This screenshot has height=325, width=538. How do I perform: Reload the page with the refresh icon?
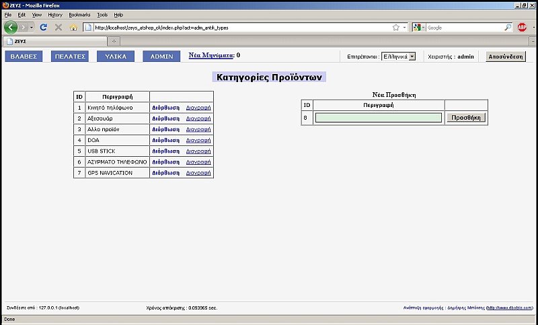43,28
